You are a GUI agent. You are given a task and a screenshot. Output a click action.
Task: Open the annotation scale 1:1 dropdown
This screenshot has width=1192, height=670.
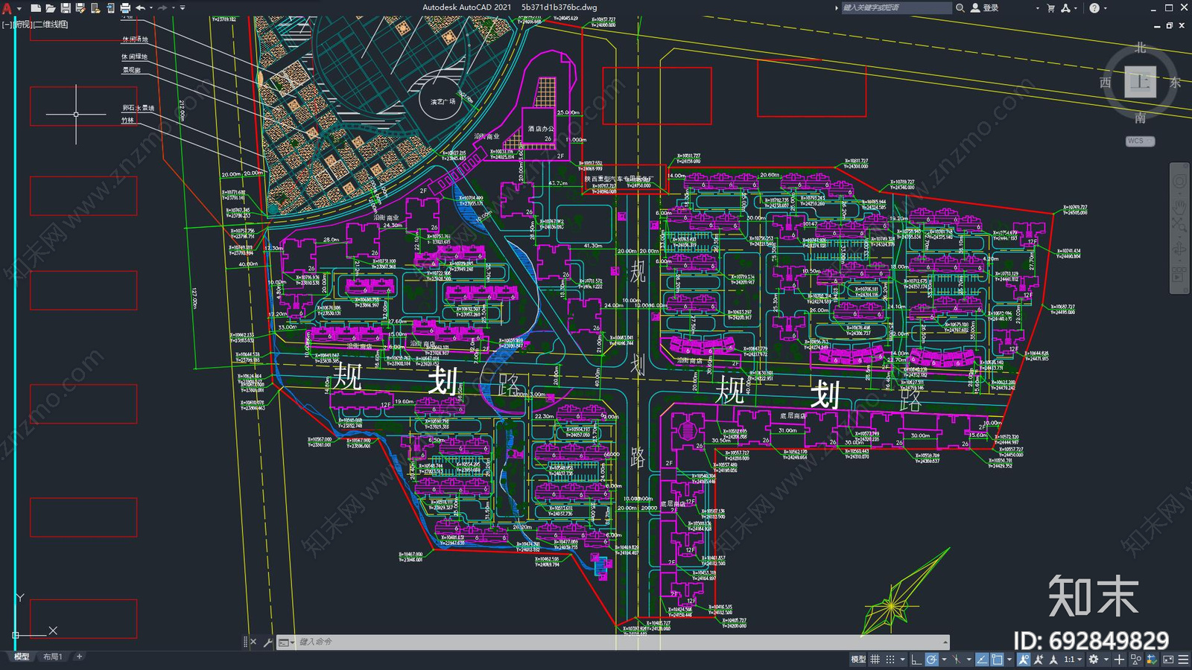[x=1071, y=660]
